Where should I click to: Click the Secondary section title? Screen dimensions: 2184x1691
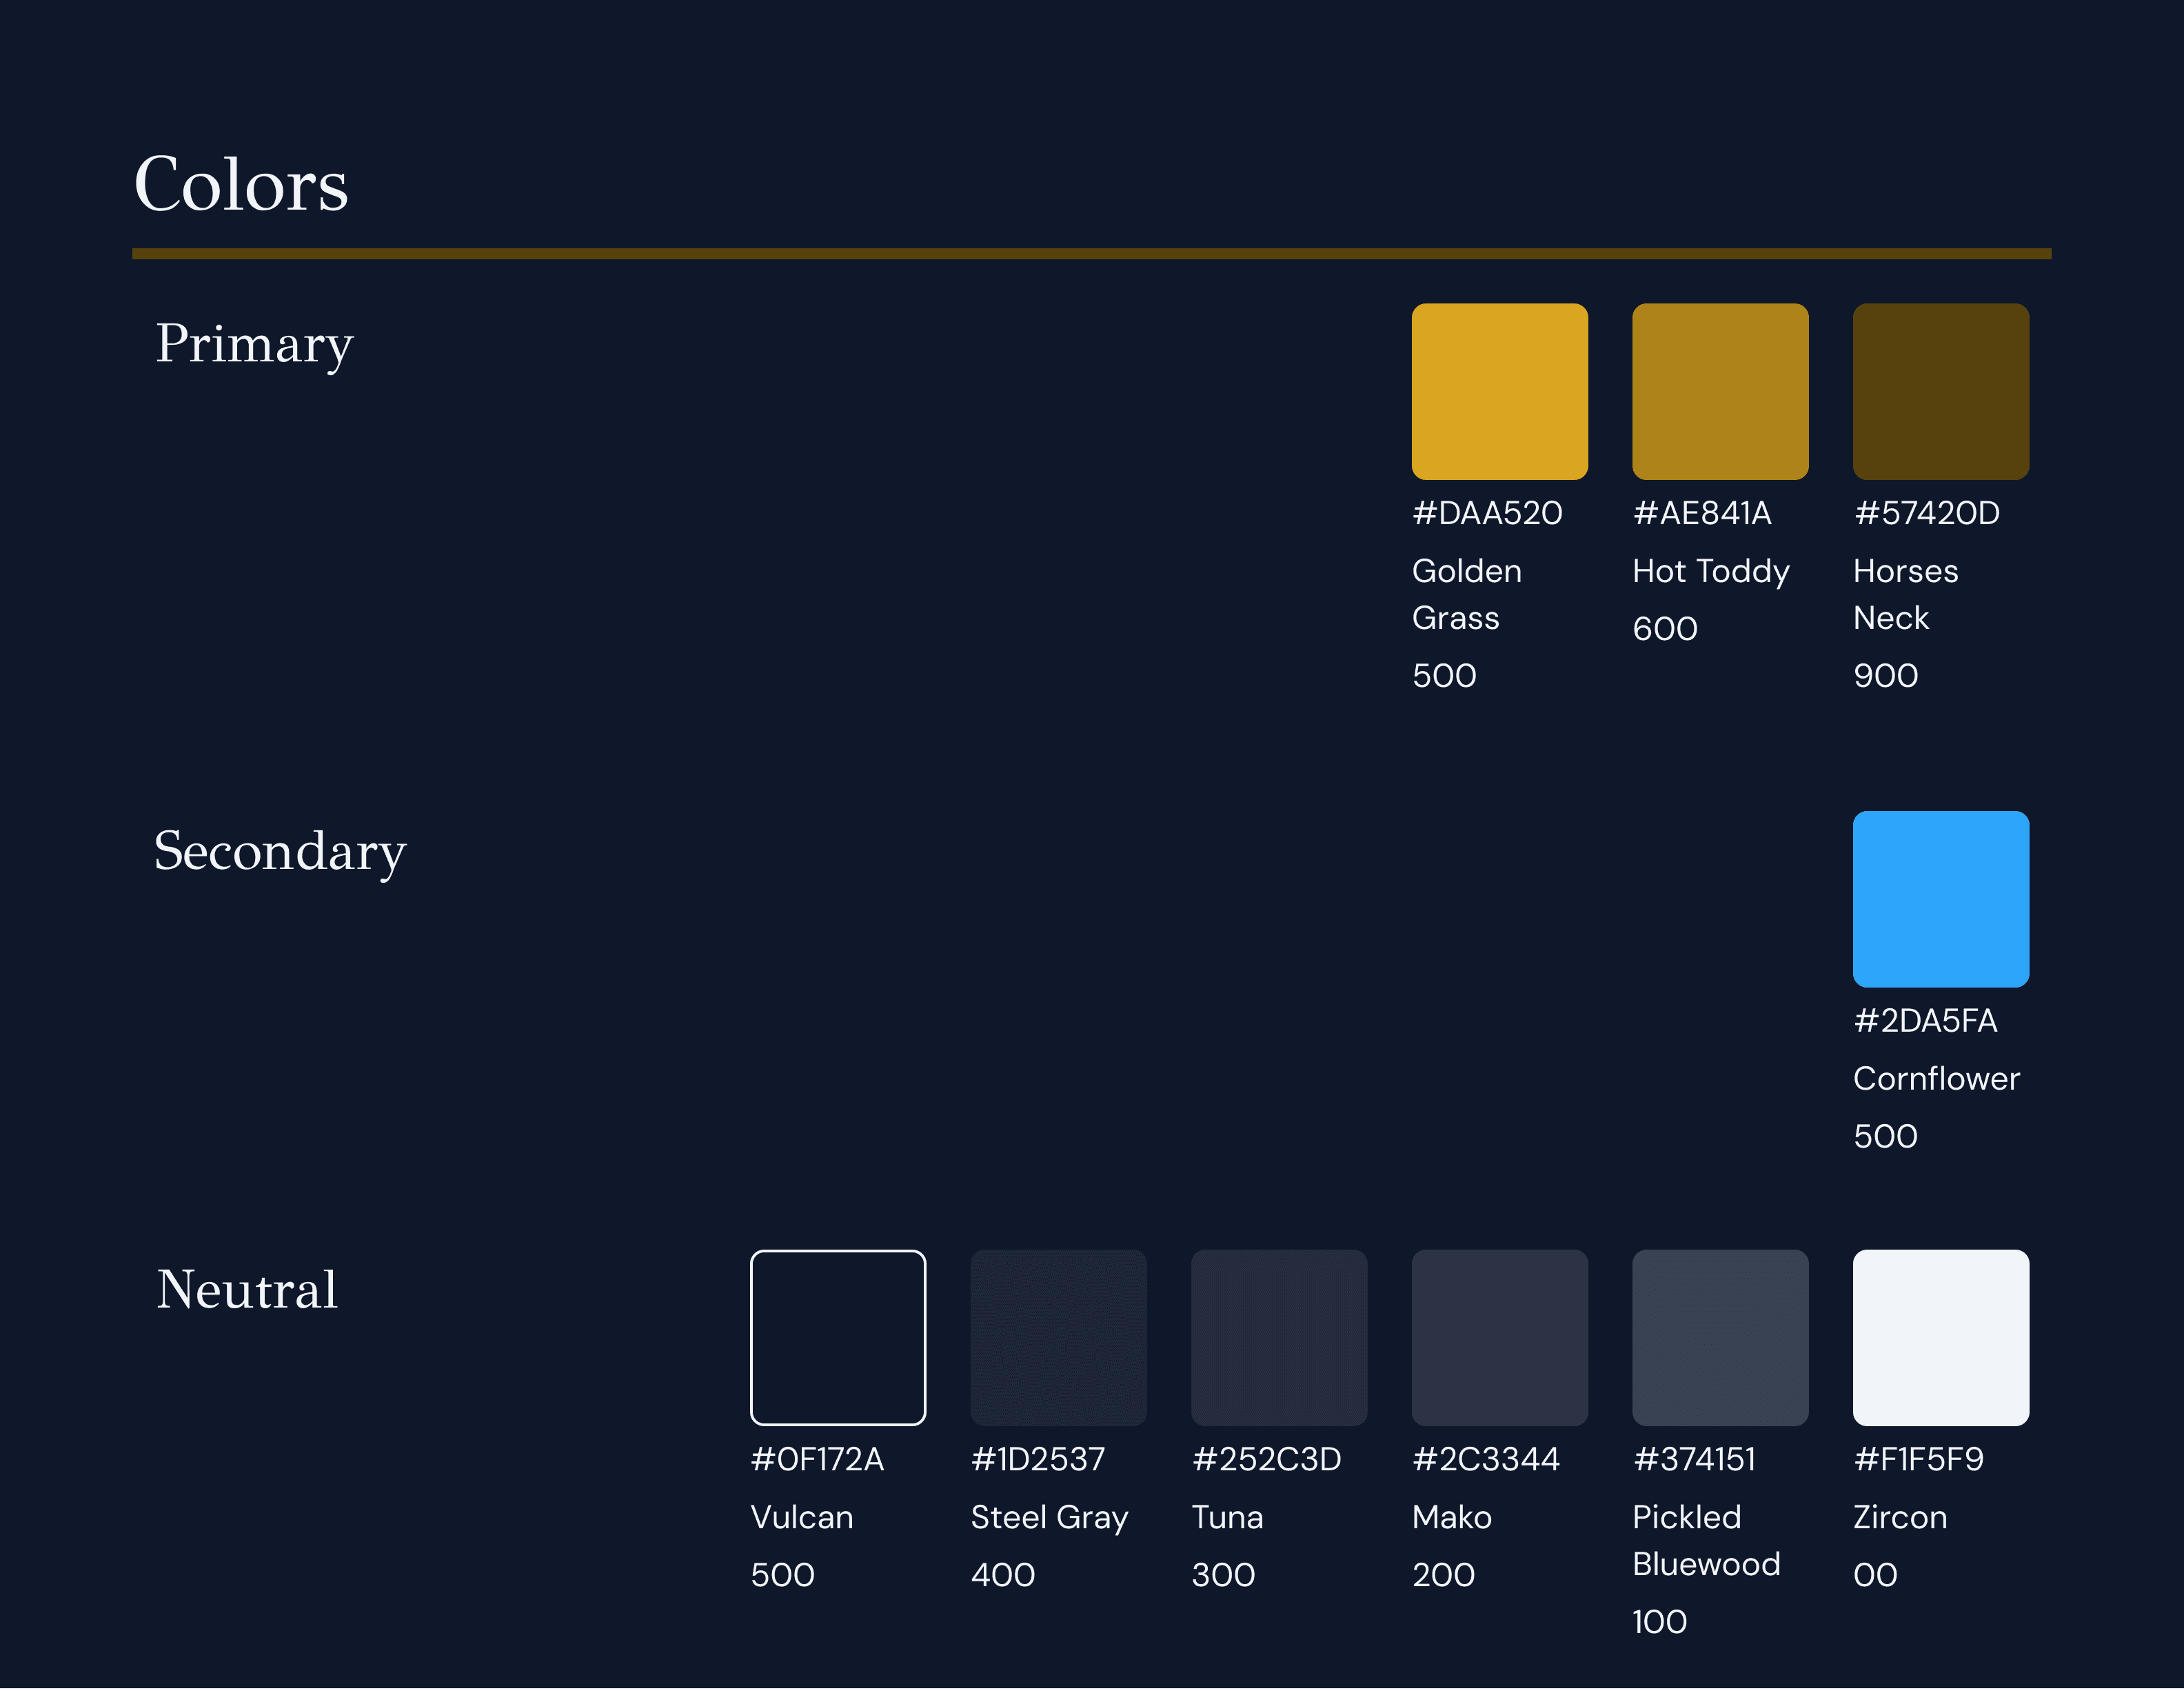coord(280,852)
